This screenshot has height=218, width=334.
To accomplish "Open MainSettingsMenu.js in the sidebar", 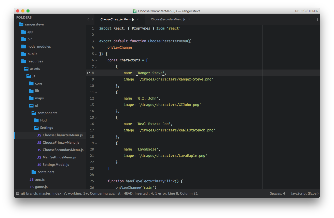I will tap(59, 157).
